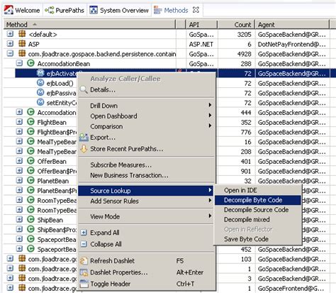Switch to the PurePaths tab
Viewport: 336px width, 293px height.
pyautogui.click(x=65, y=11)
